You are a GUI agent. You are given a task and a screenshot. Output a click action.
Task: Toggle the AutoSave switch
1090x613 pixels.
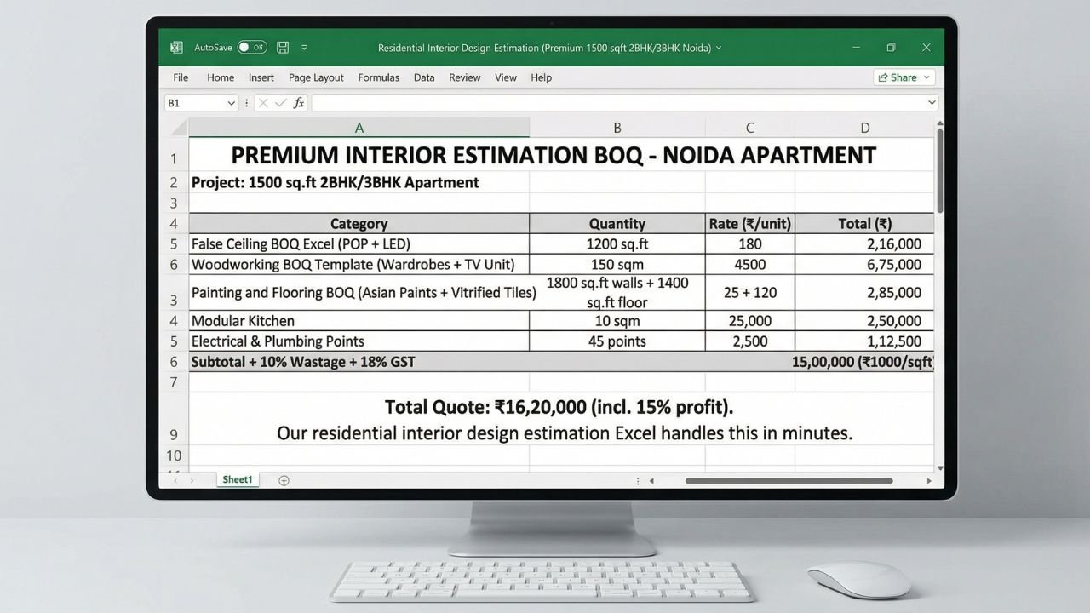[252, 48]
